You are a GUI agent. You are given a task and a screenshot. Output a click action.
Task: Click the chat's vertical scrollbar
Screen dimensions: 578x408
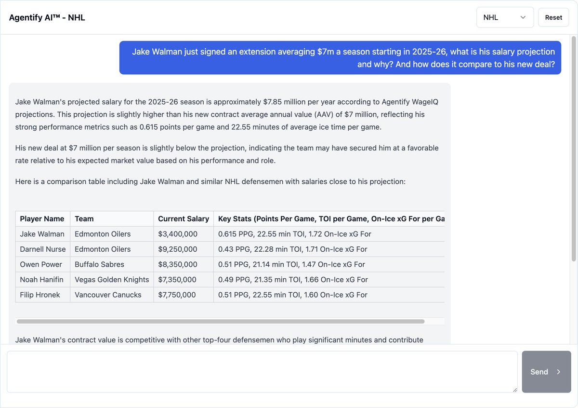[573, 150]
